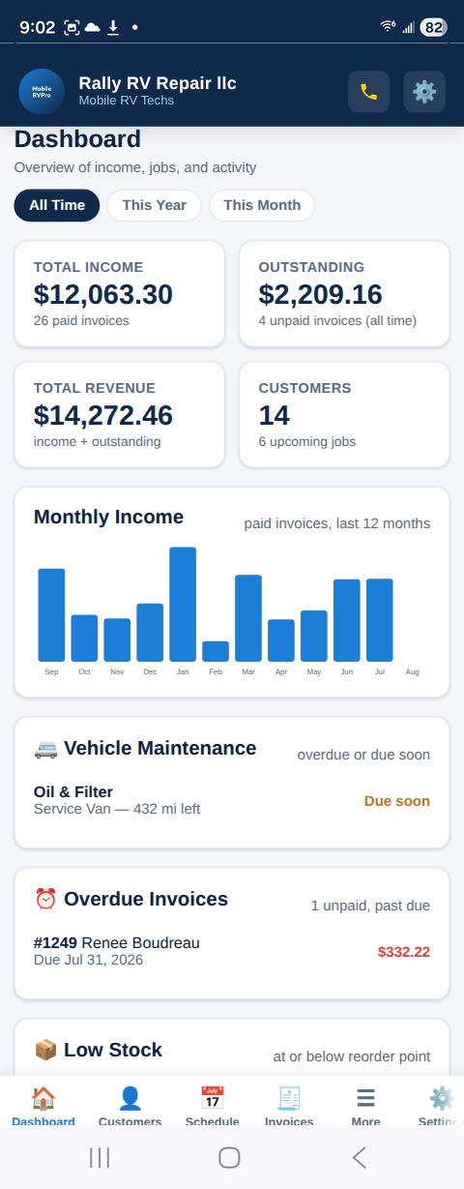
Task: Tap the Mobile RVPro logo
Action: pyautogui.click(x=42, y=92)
